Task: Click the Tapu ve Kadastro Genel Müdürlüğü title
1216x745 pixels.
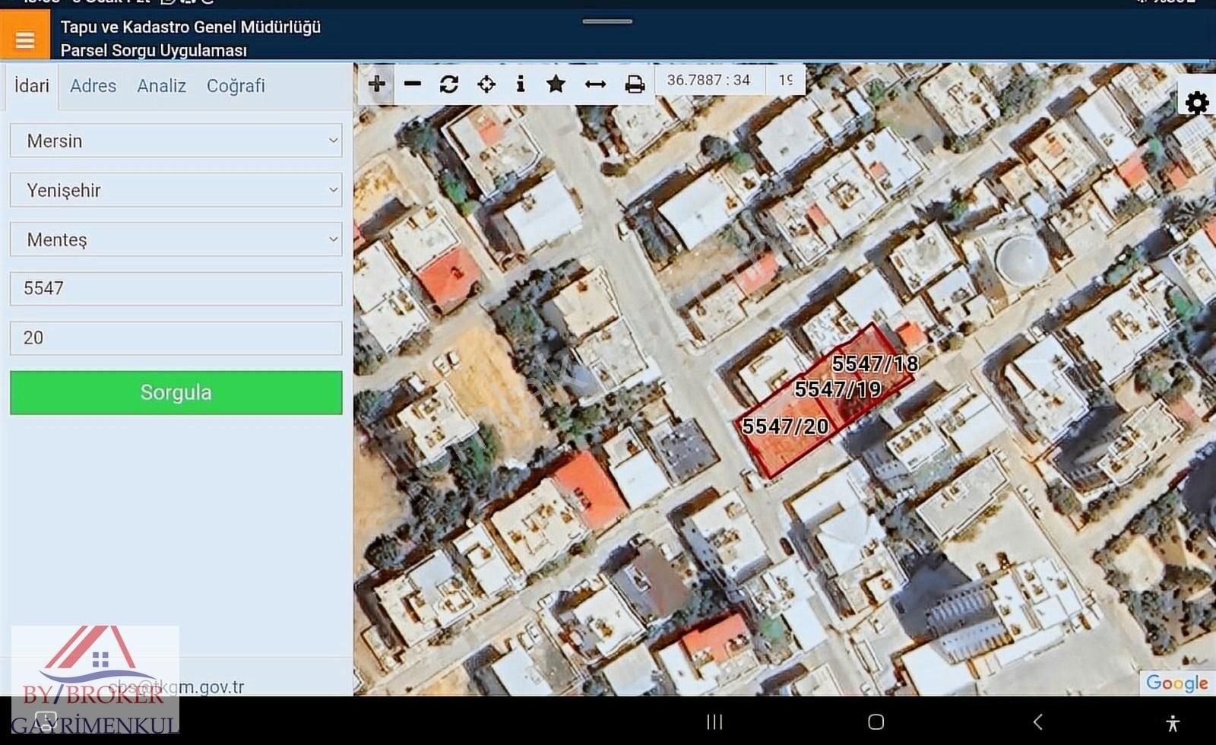Action: [191, 27]
